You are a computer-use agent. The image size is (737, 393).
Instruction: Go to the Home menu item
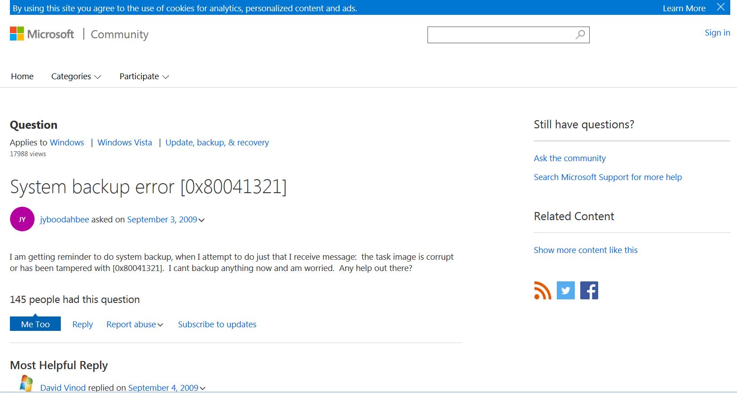22,77
